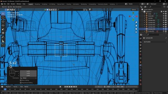Hide Cylinder.001 in viewport
The height and width of the screenshot is (94, 168).
(x=164, y=20)
